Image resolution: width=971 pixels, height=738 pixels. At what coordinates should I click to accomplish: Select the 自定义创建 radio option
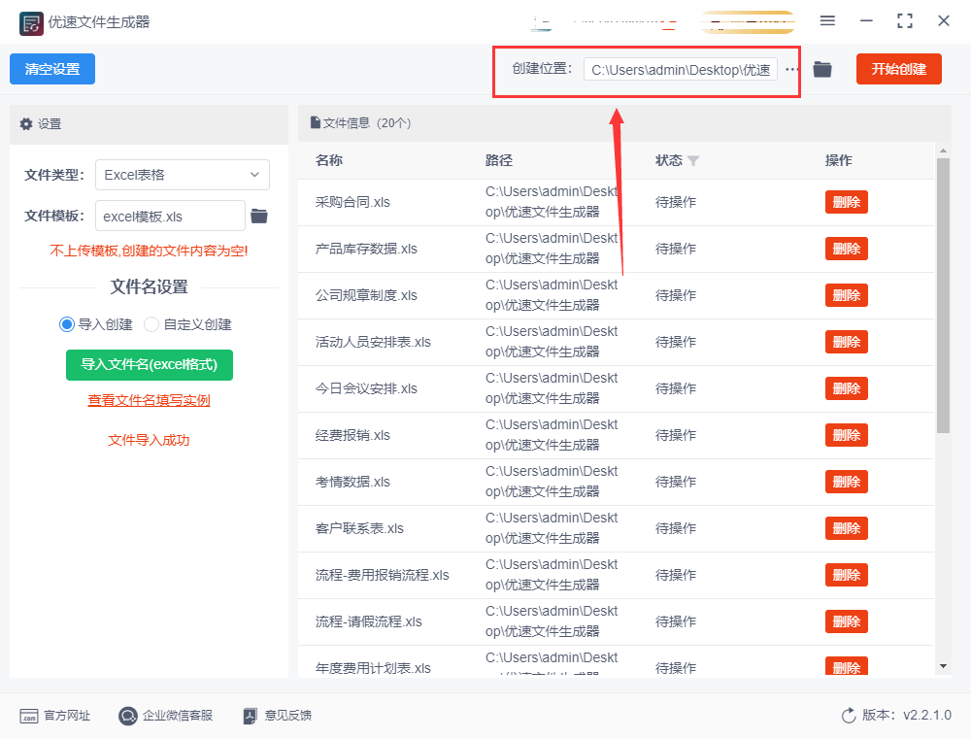click(x=151, y=324)
